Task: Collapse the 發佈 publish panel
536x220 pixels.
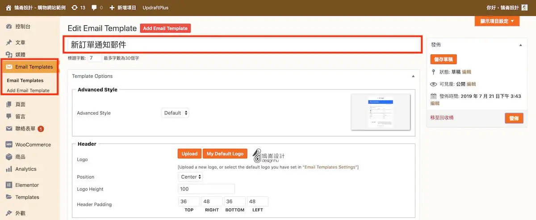Action: click(x=520, y=45)
